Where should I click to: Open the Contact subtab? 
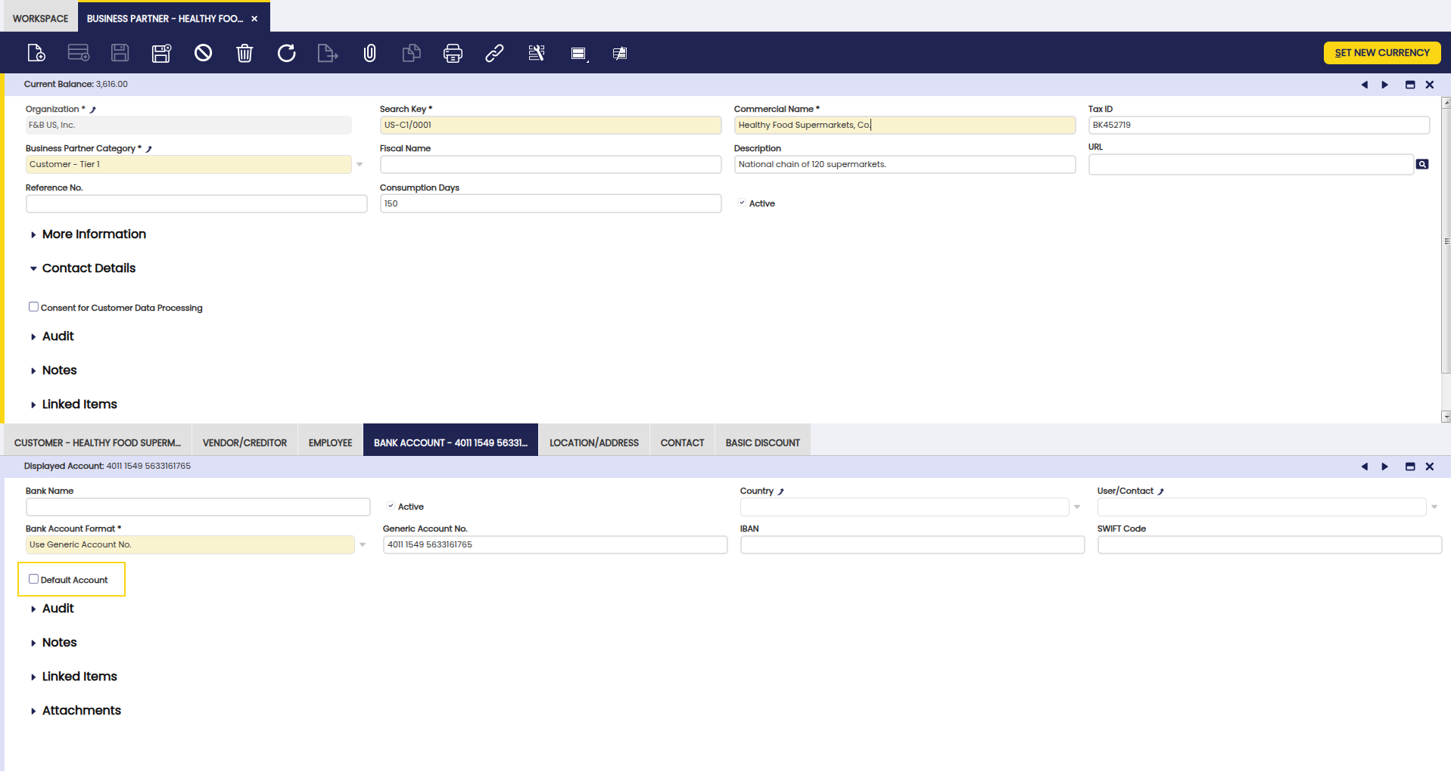tap(682, 443)
